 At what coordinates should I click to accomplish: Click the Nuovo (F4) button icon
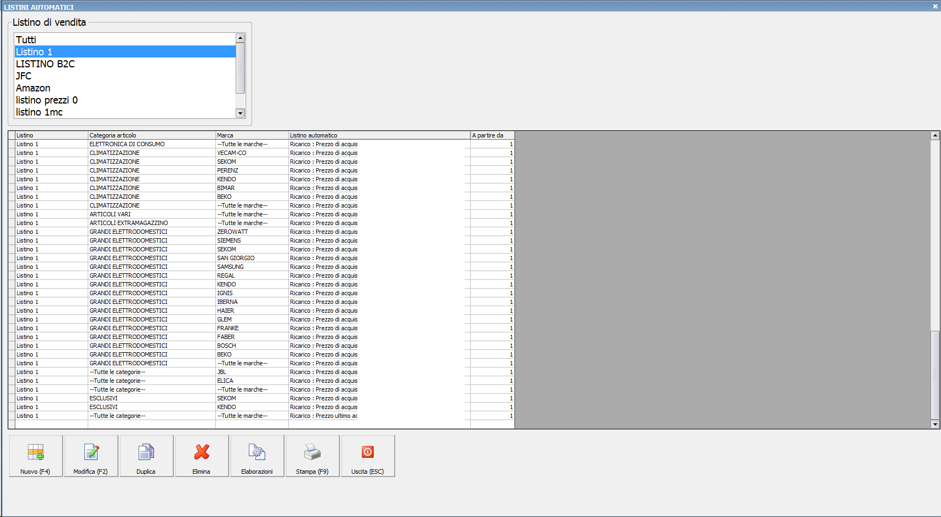(x=36, y=452)
